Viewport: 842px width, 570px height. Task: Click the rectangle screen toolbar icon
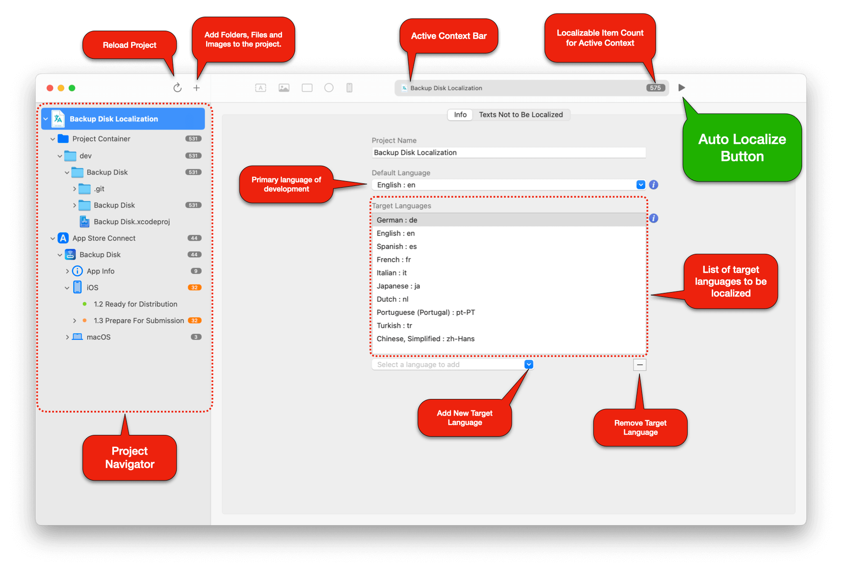coord(307,88)
